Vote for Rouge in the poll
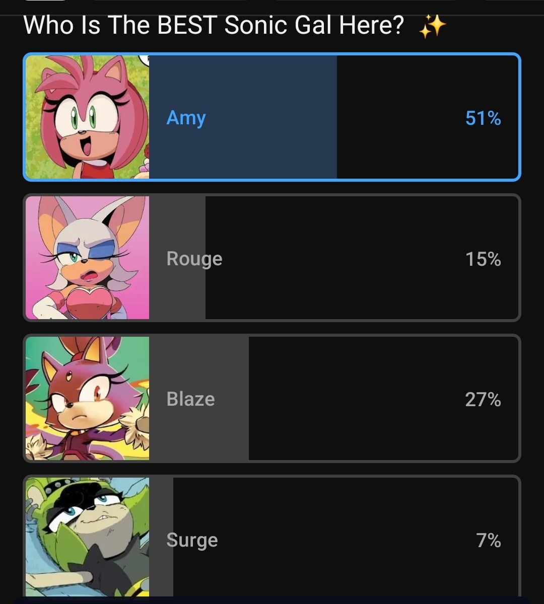Image resolution: width=544 pixels, height=604 pixels. 272,258
